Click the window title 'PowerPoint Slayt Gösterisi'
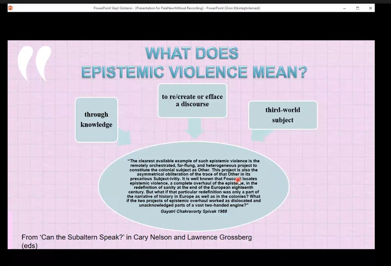 (177, 8)
